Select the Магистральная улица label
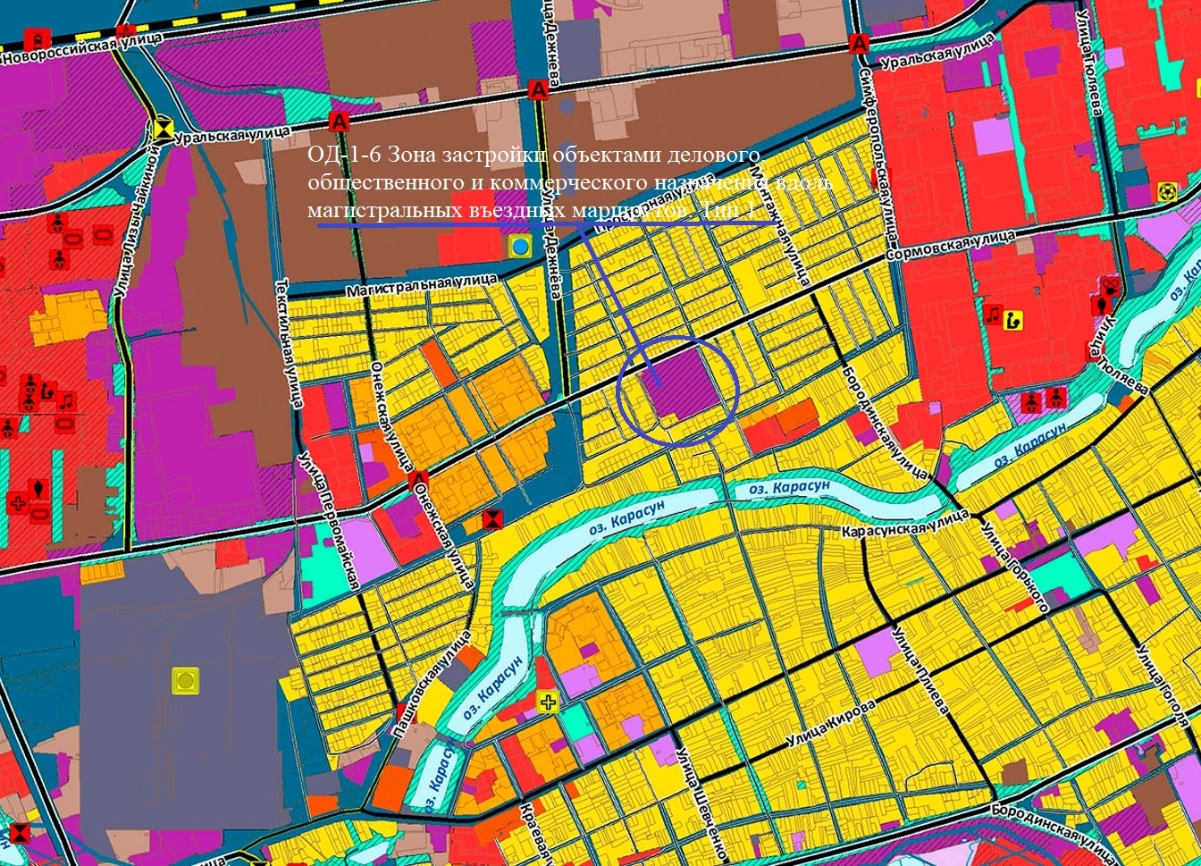This screenshot has width=1201, height=866. click(x=421, y=285)
